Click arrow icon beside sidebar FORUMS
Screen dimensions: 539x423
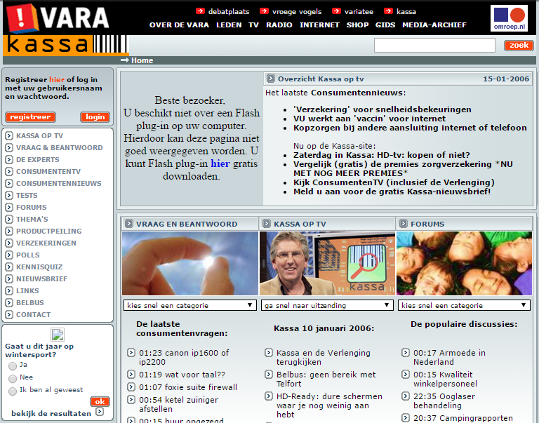(9, 207)
